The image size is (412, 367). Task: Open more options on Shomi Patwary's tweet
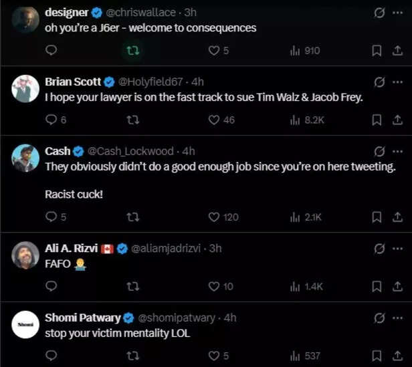(x=397, y=318)
